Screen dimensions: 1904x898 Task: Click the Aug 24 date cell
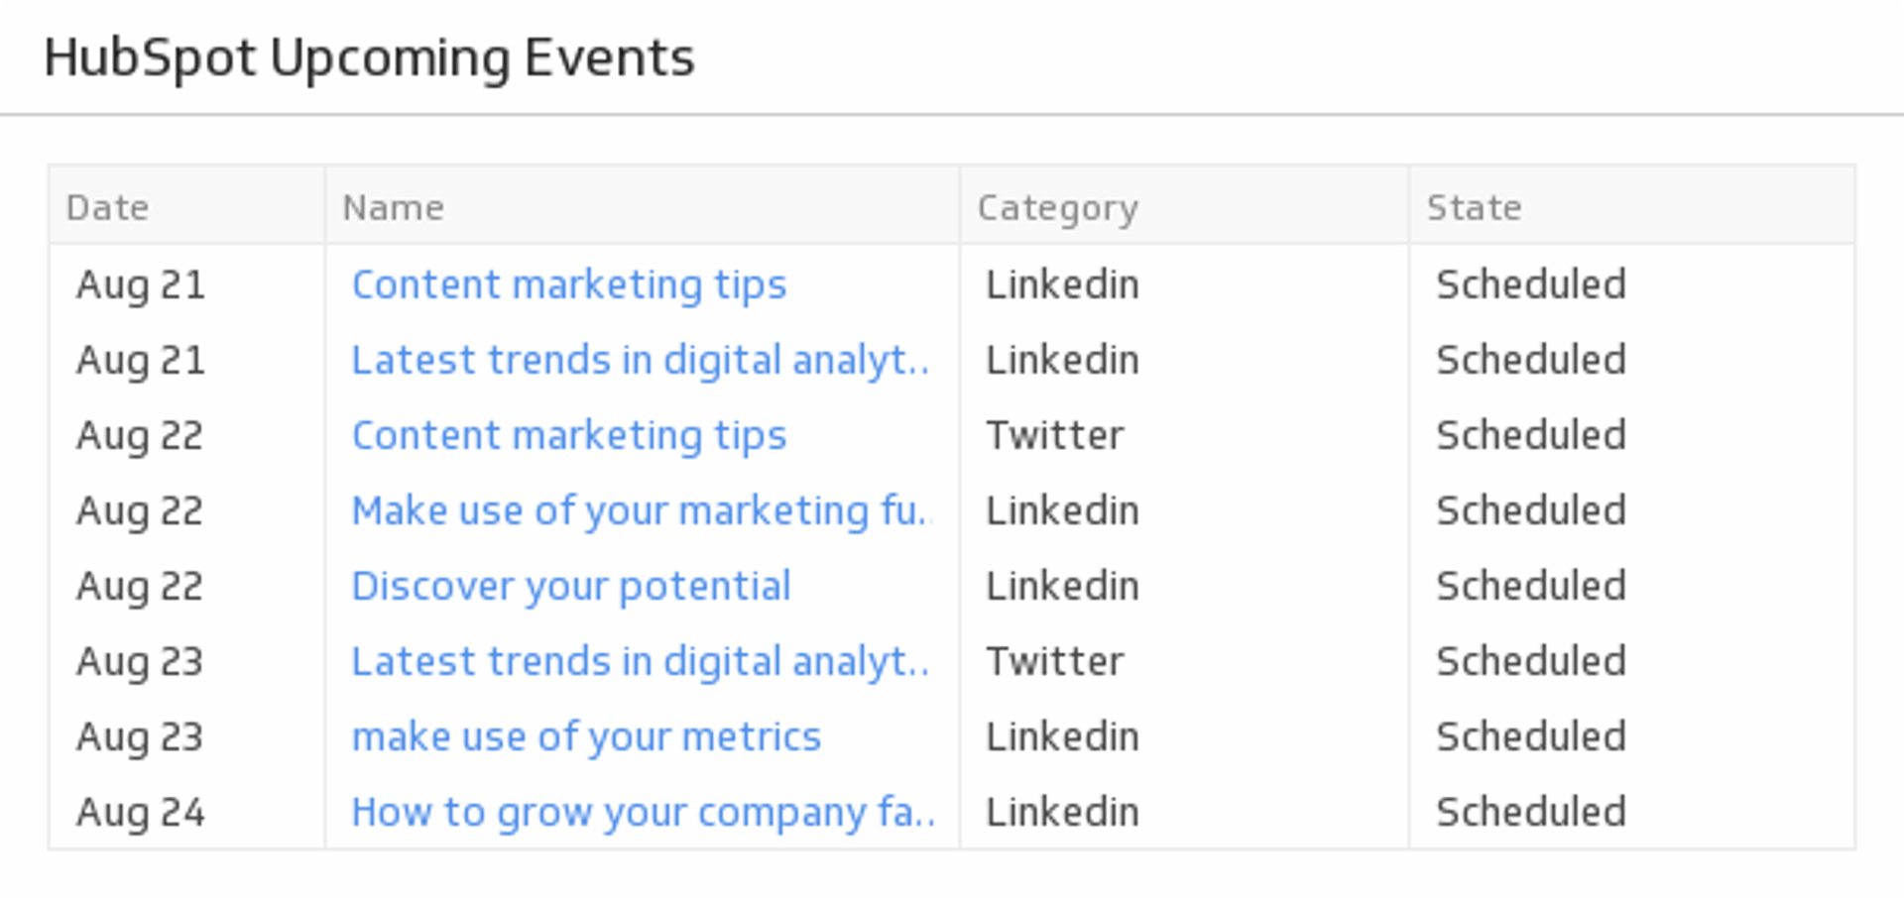(x=140, y=813)
